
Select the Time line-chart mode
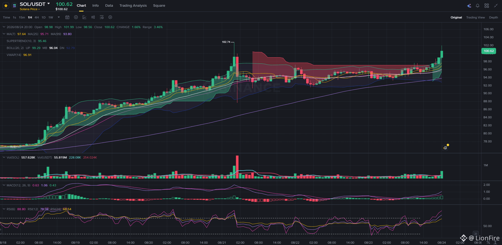click(x=6, y=17)
